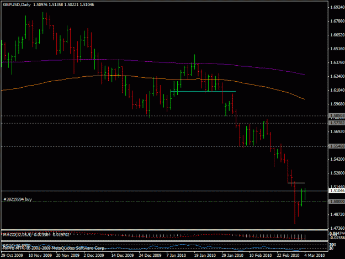Click the price label 1.67880
This screenshot has width=345, height=259.
(337, 21)
